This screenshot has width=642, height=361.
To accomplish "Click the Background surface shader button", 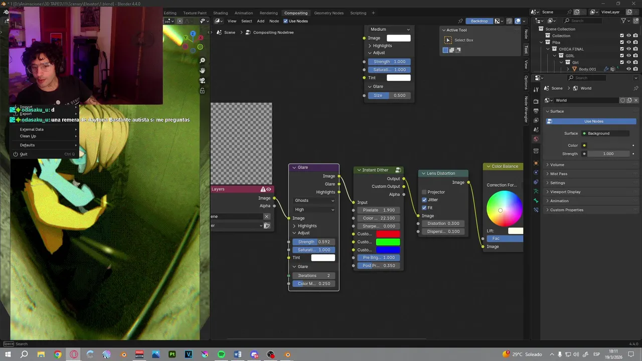I will pos(605,133).
